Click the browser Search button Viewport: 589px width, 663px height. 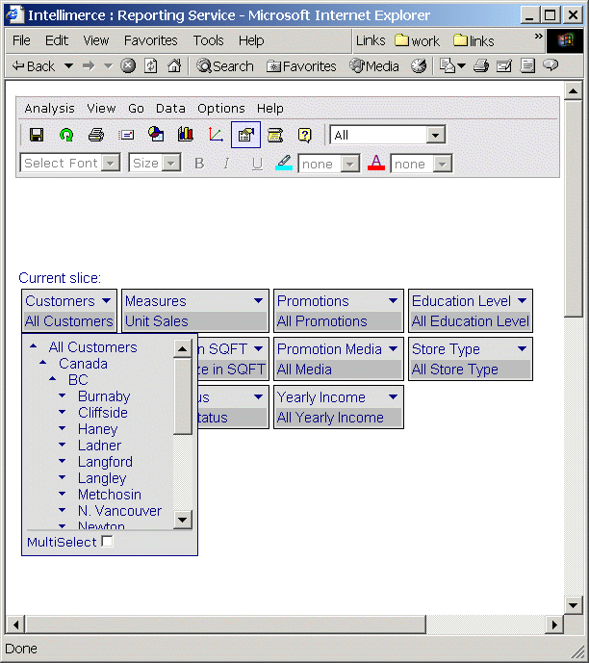click(x=225, y=66)
